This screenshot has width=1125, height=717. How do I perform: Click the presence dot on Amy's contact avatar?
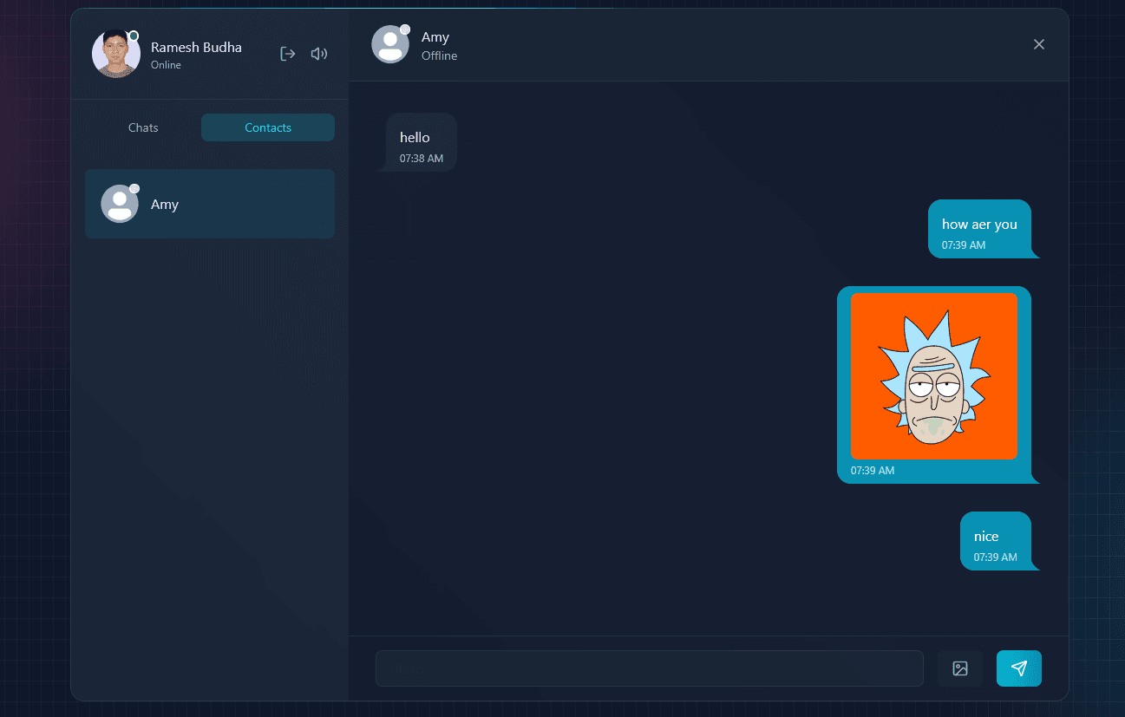tap(134, 187)
